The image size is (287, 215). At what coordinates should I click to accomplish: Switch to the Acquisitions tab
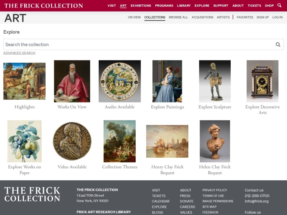[x=202, y=17]
